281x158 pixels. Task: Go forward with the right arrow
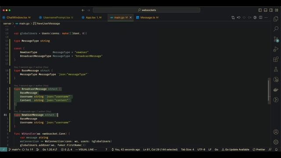coord(89,10)
